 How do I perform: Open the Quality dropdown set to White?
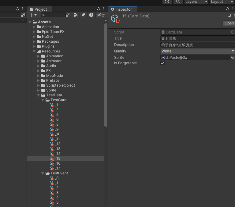198,51
